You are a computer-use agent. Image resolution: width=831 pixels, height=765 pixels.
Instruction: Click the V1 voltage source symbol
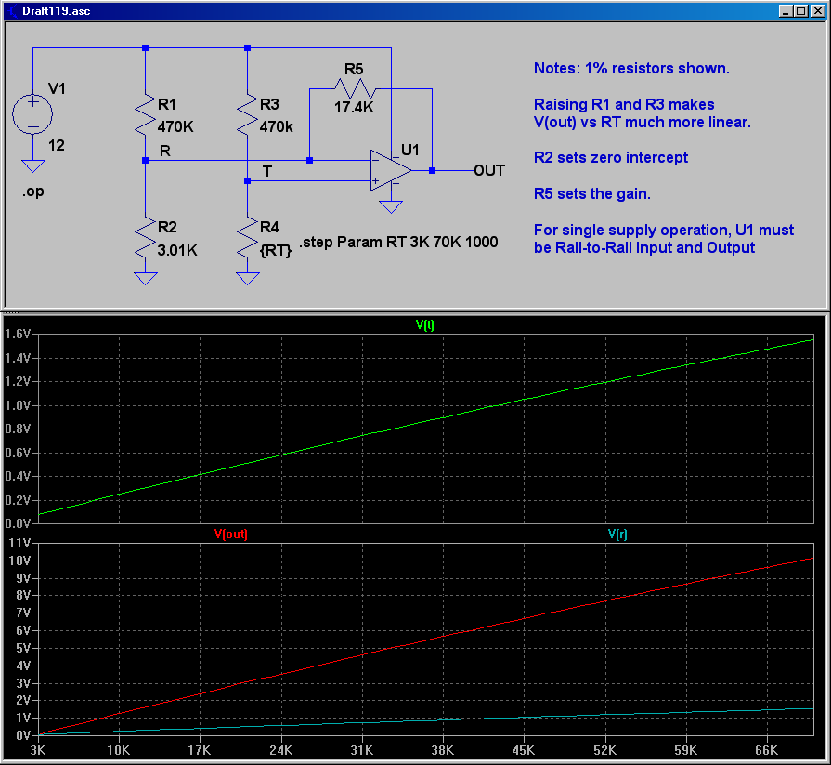32,114
